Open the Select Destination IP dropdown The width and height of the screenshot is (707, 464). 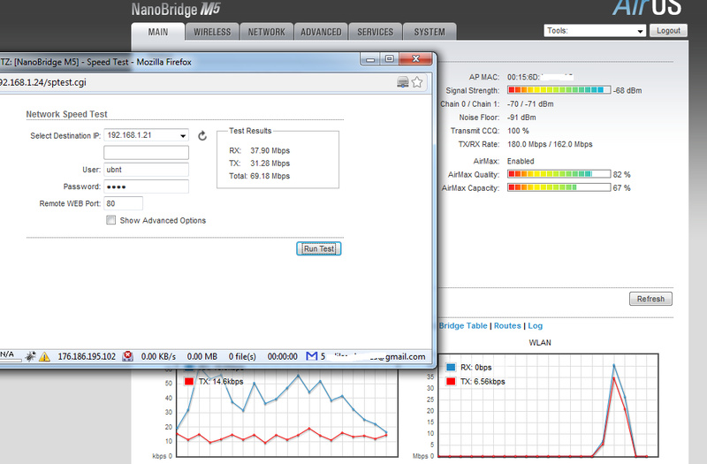(146, 135)
